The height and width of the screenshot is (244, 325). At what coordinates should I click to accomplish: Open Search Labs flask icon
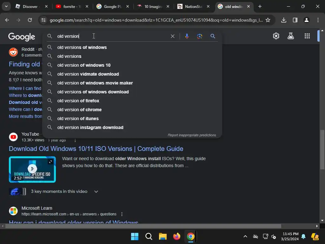pos(291,36)
